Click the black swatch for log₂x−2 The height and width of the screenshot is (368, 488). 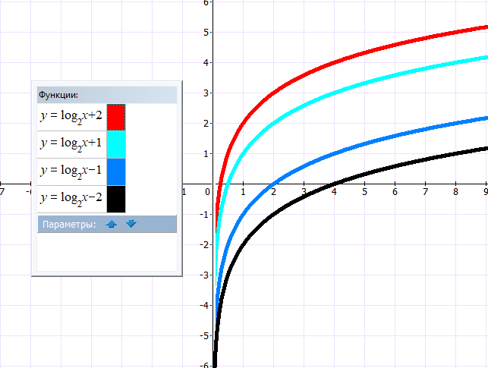click(x=116, y=199)
